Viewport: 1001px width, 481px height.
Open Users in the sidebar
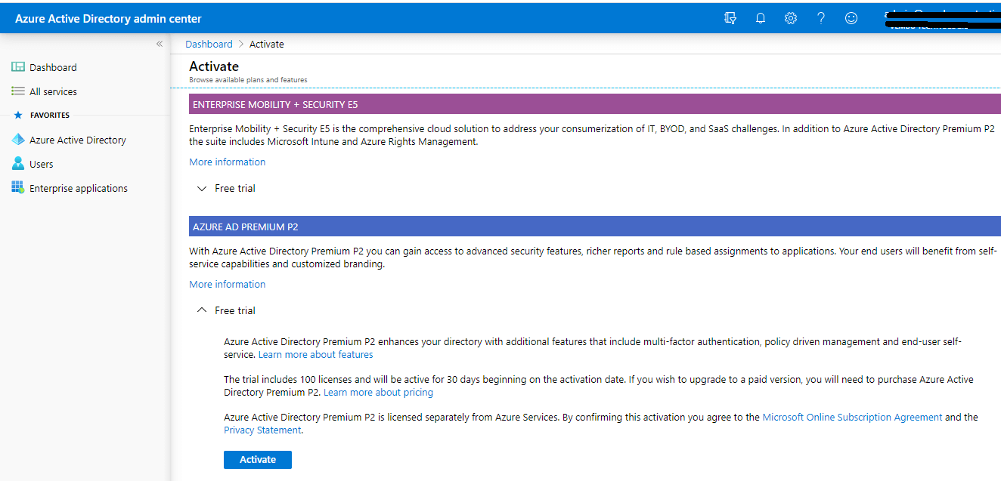pyautogui.click(x=42, y=164)
